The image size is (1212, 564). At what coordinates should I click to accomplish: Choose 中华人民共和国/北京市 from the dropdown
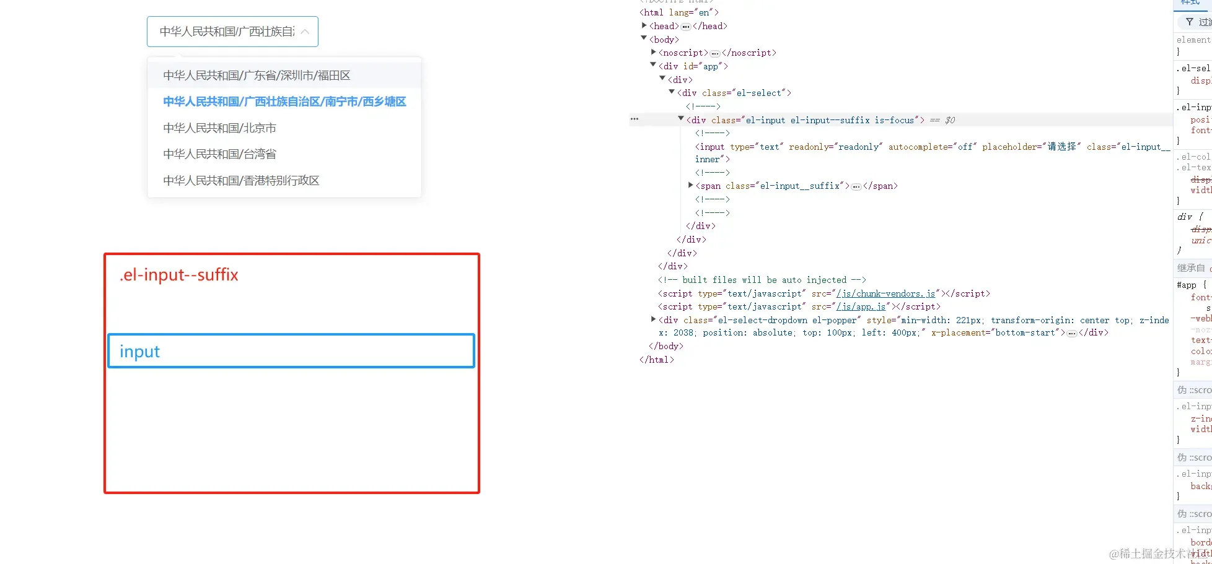click(x=284, y=128)
